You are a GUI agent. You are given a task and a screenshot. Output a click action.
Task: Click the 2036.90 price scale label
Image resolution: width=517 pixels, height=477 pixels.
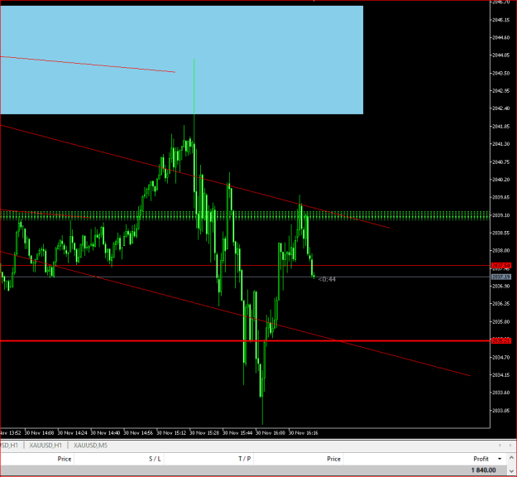[x=500, y=286]
